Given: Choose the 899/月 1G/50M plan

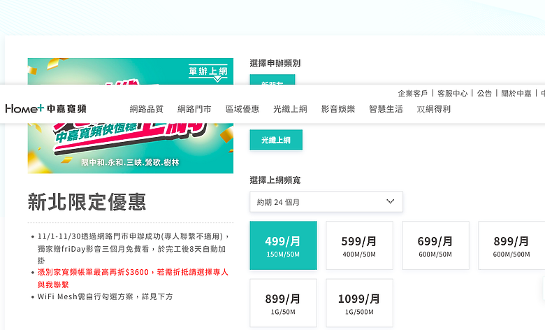Looking at the screenshot, I should 283,303.
